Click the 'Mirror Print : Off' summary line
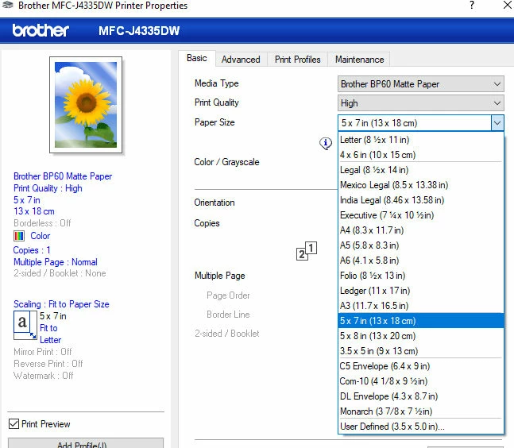Image resolution: width=514 pixels, height=448 pixels. click(x=43, y=352)
